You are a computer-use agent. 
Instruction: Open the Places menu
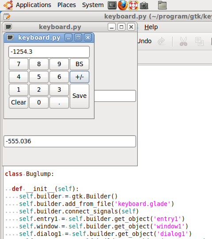[x=67, y=5]
